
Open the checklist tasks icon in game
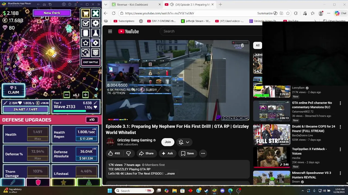86,23
